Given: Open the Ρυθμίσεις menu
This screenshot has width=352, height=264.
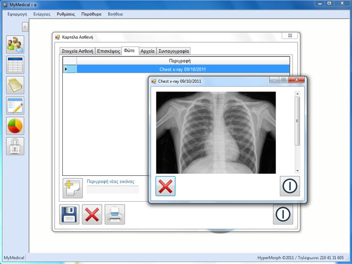Looking at the screenshot, I should [66, 14].
